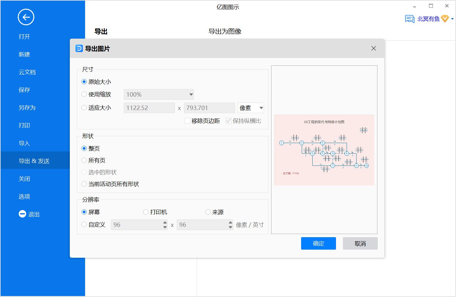
Task: Increase the first 96 value using its up stepper
Action: coord(165,223)
